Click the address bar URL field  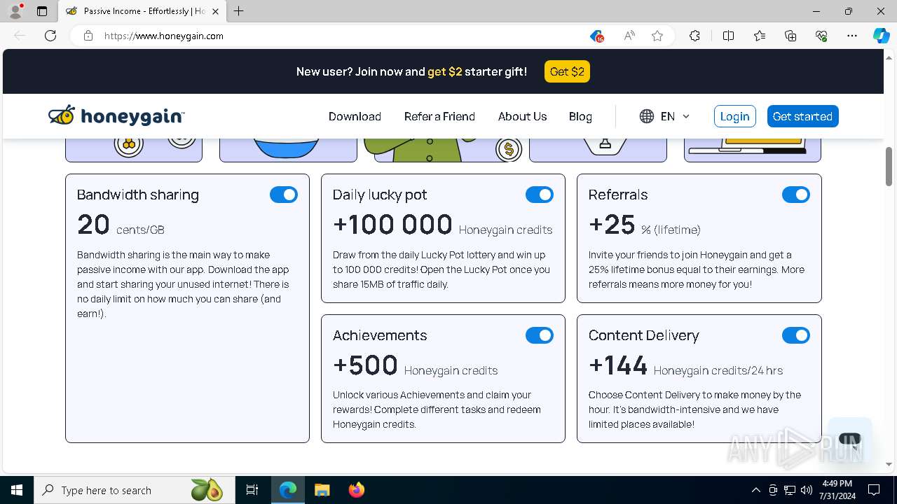click(336, 36)
